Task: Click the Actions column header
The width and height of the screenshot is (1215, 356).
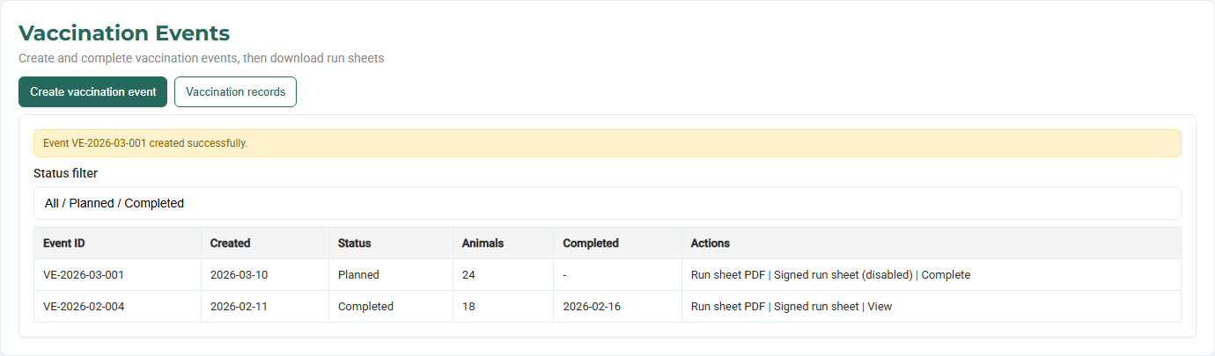Action: click(x=710, y=243)
